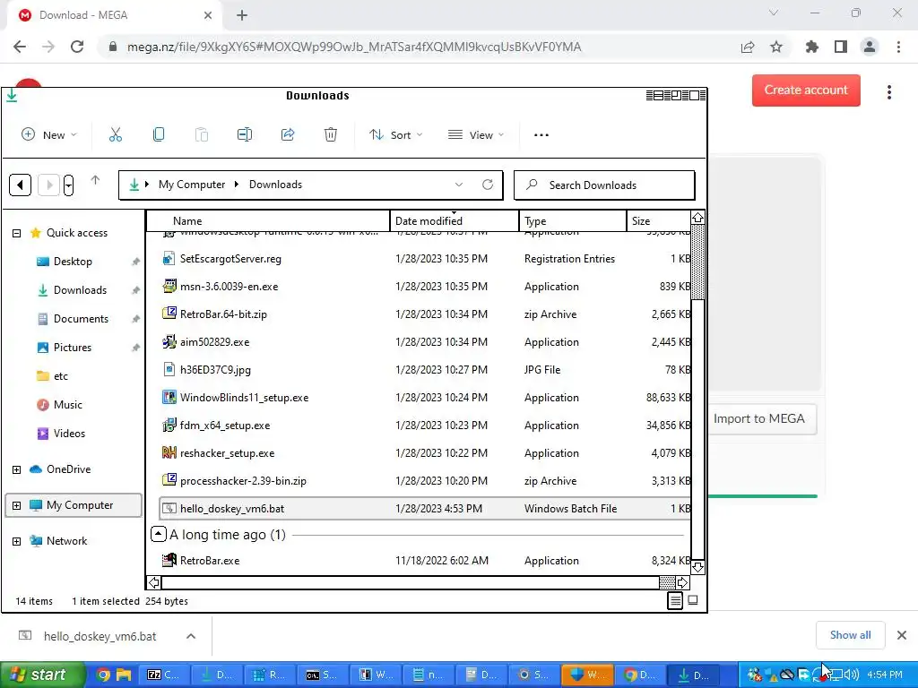
Task: Select Documents in Quick access
Action: [81, 319]
